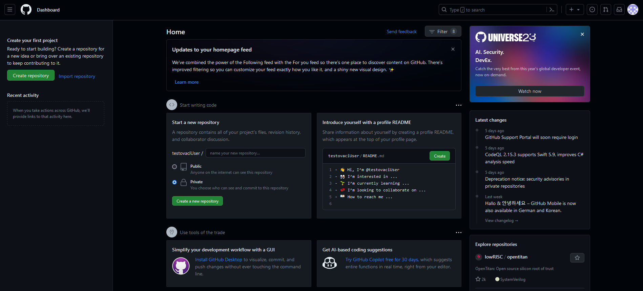
Task: Open the hamburger navigation menu
Action: tap(10, 9)
